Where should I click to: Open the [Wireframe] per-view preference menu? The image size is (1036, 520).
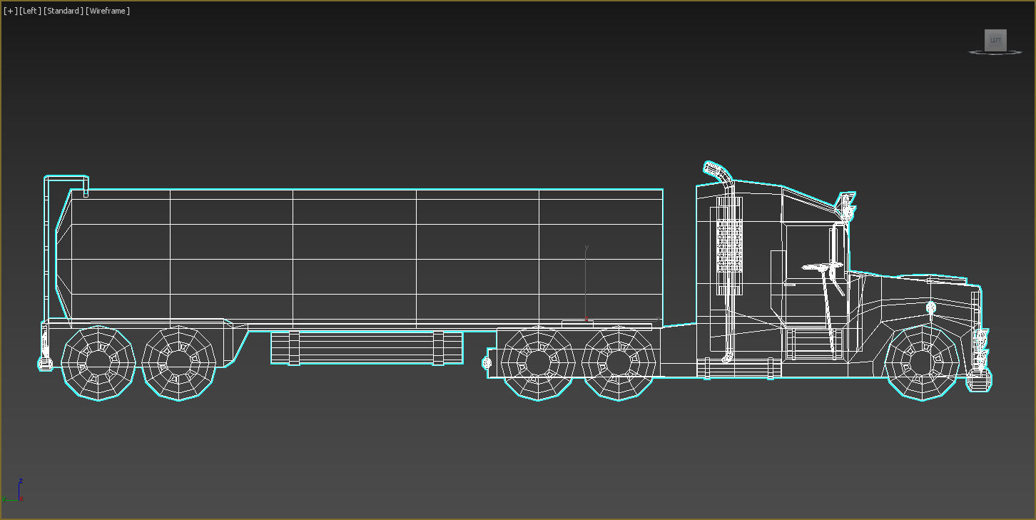coord(108,11)
